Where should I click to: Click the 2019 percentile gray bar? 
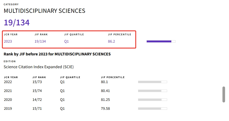[x=152, y=109]
